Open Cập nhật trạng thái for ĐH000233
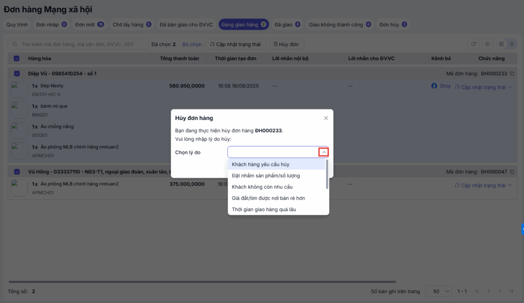 pos(483,87)
